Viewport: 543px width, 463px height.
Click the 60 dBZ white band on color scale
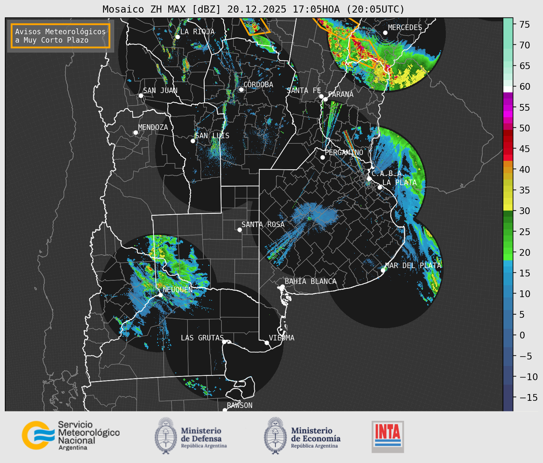[x=508, y=89]
